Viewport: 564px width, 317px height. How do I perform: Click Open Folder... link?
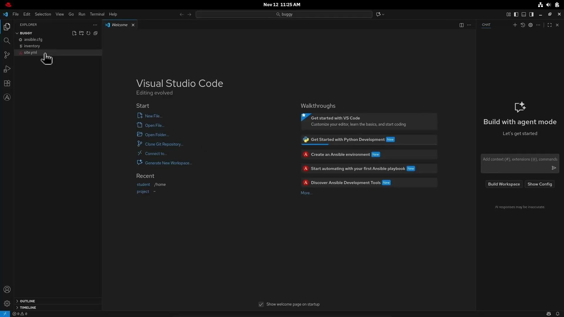click(x=157, y=135)
